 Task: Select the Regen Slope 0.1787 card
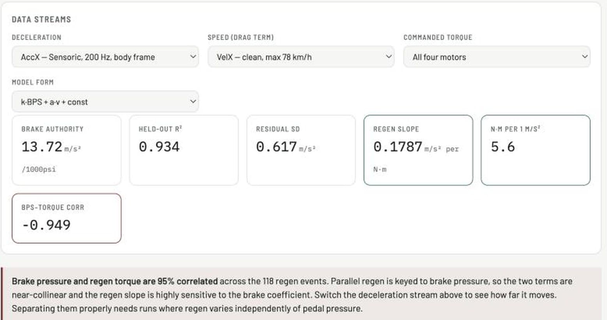coord(418,150)
